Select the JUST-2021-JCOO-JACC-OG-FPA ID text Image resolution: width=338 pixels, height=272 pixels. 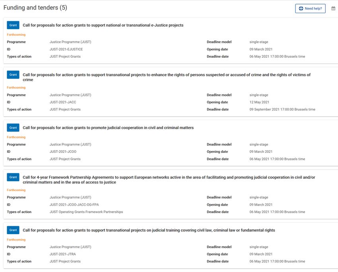pyautogui.click(x=74, y=205)
